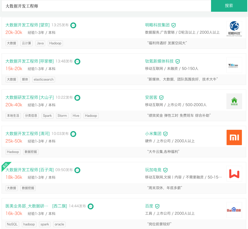Click verified shield icon beside 百度
This screenshot has width=248, height=229.
pyautogui.click(x=157, y=206)
